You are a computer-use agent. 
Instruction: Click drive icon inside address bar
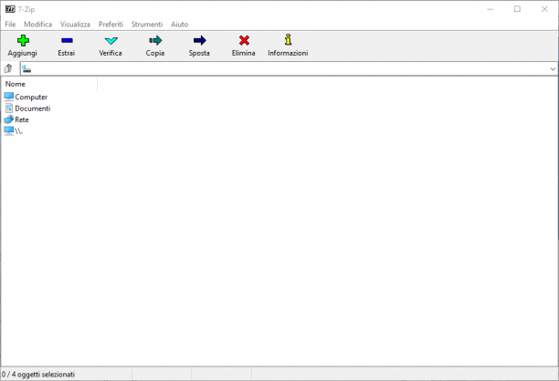26,69
